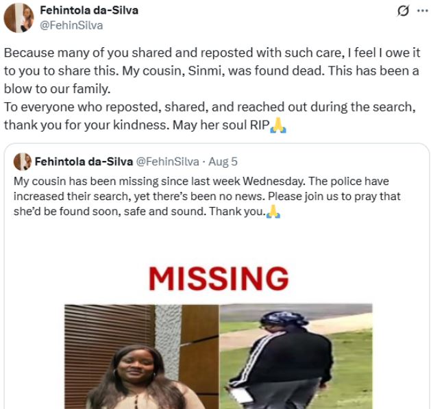Click the red MISSING poster heading

[219, 278]
